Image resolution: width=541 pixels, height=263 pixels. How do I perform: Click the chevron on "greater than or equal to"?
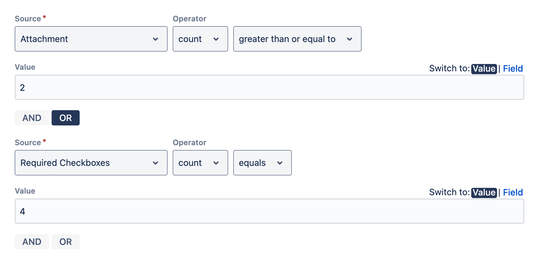[x=350, y=39]
